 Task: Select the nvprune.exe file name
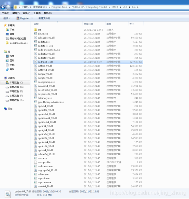click(44, 182)
